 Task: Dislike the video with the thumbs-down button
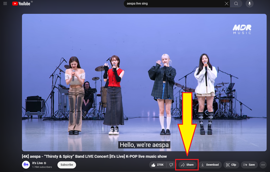click(x=171, y=165)
